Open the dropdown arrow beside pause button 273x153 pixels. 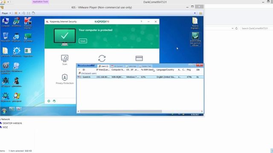19,13
